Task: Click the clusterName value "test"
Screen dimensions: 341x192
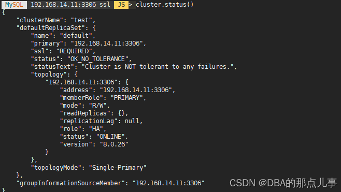Action: click(x=81, y=20)
